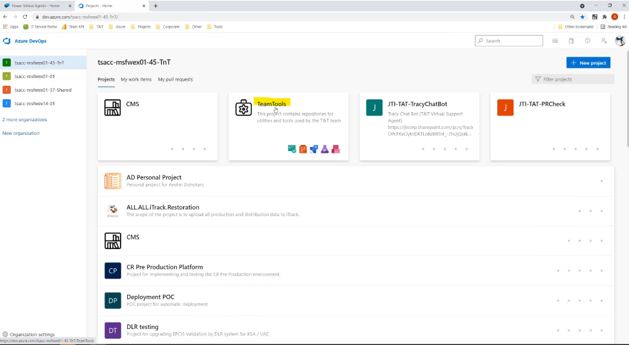
Task: Open Other bookmarks folder
Action: pos(575,27)
